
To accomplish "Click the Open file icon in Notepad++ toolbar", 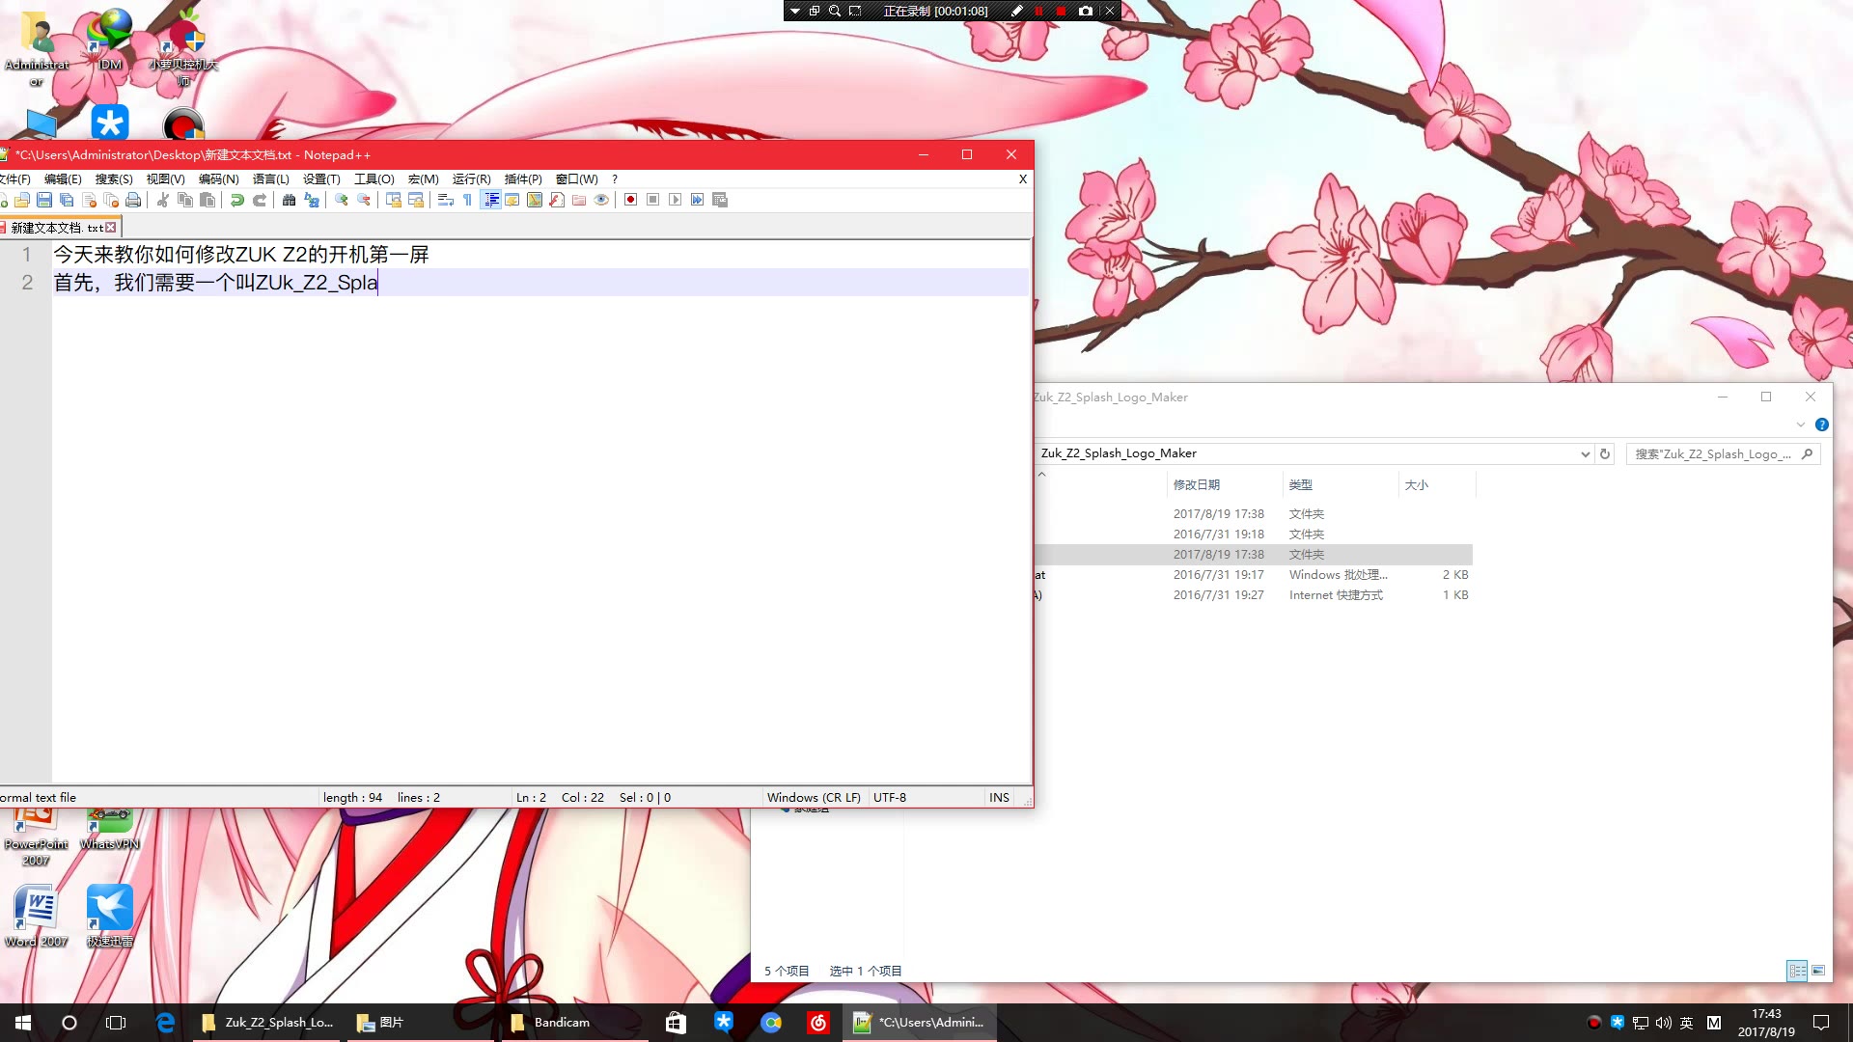I will coord(22,200).
